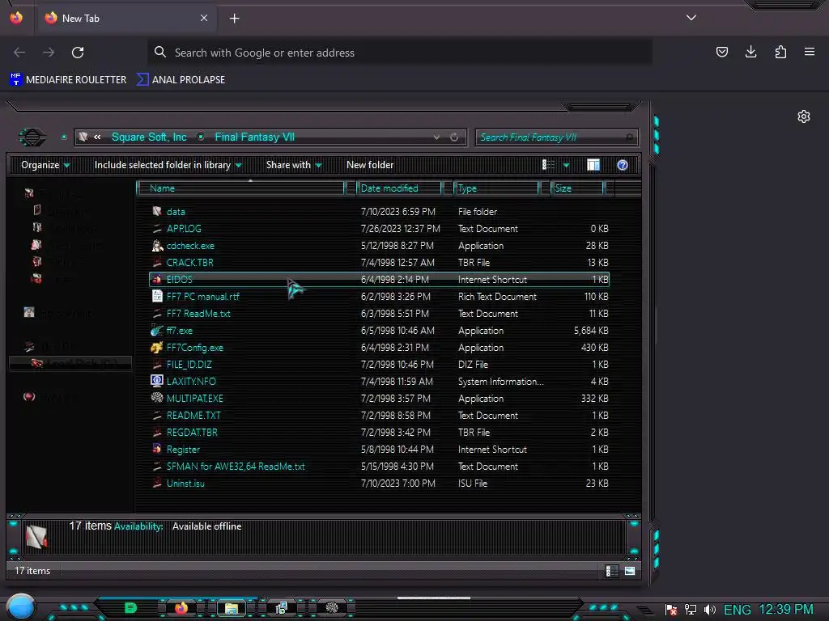
Task: Expand the Share with dropdown
Action: pos(294,165)
